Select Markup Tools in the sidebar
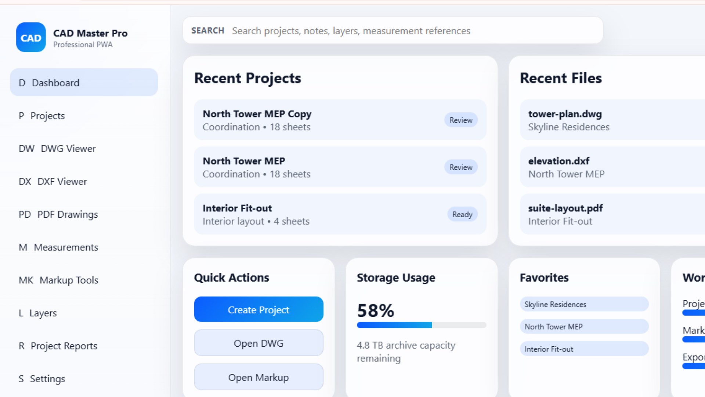705x397 pixels. coord(84,280)
